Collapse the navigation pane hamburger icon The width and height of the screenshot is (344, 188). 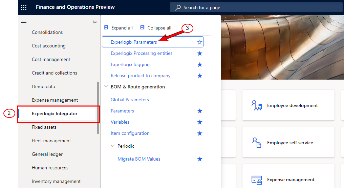coord(24,22)
